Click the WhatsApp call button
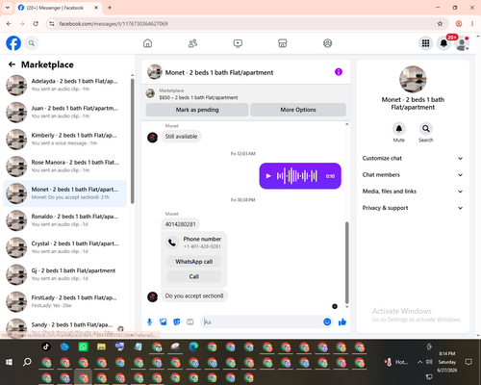The height and width of the screenshot is (385, 481). tap(194, 262)
